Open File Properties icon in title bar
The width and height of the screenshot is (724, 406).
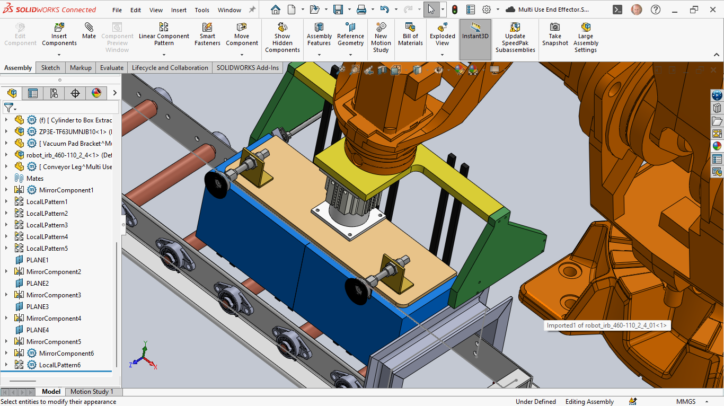471,10
